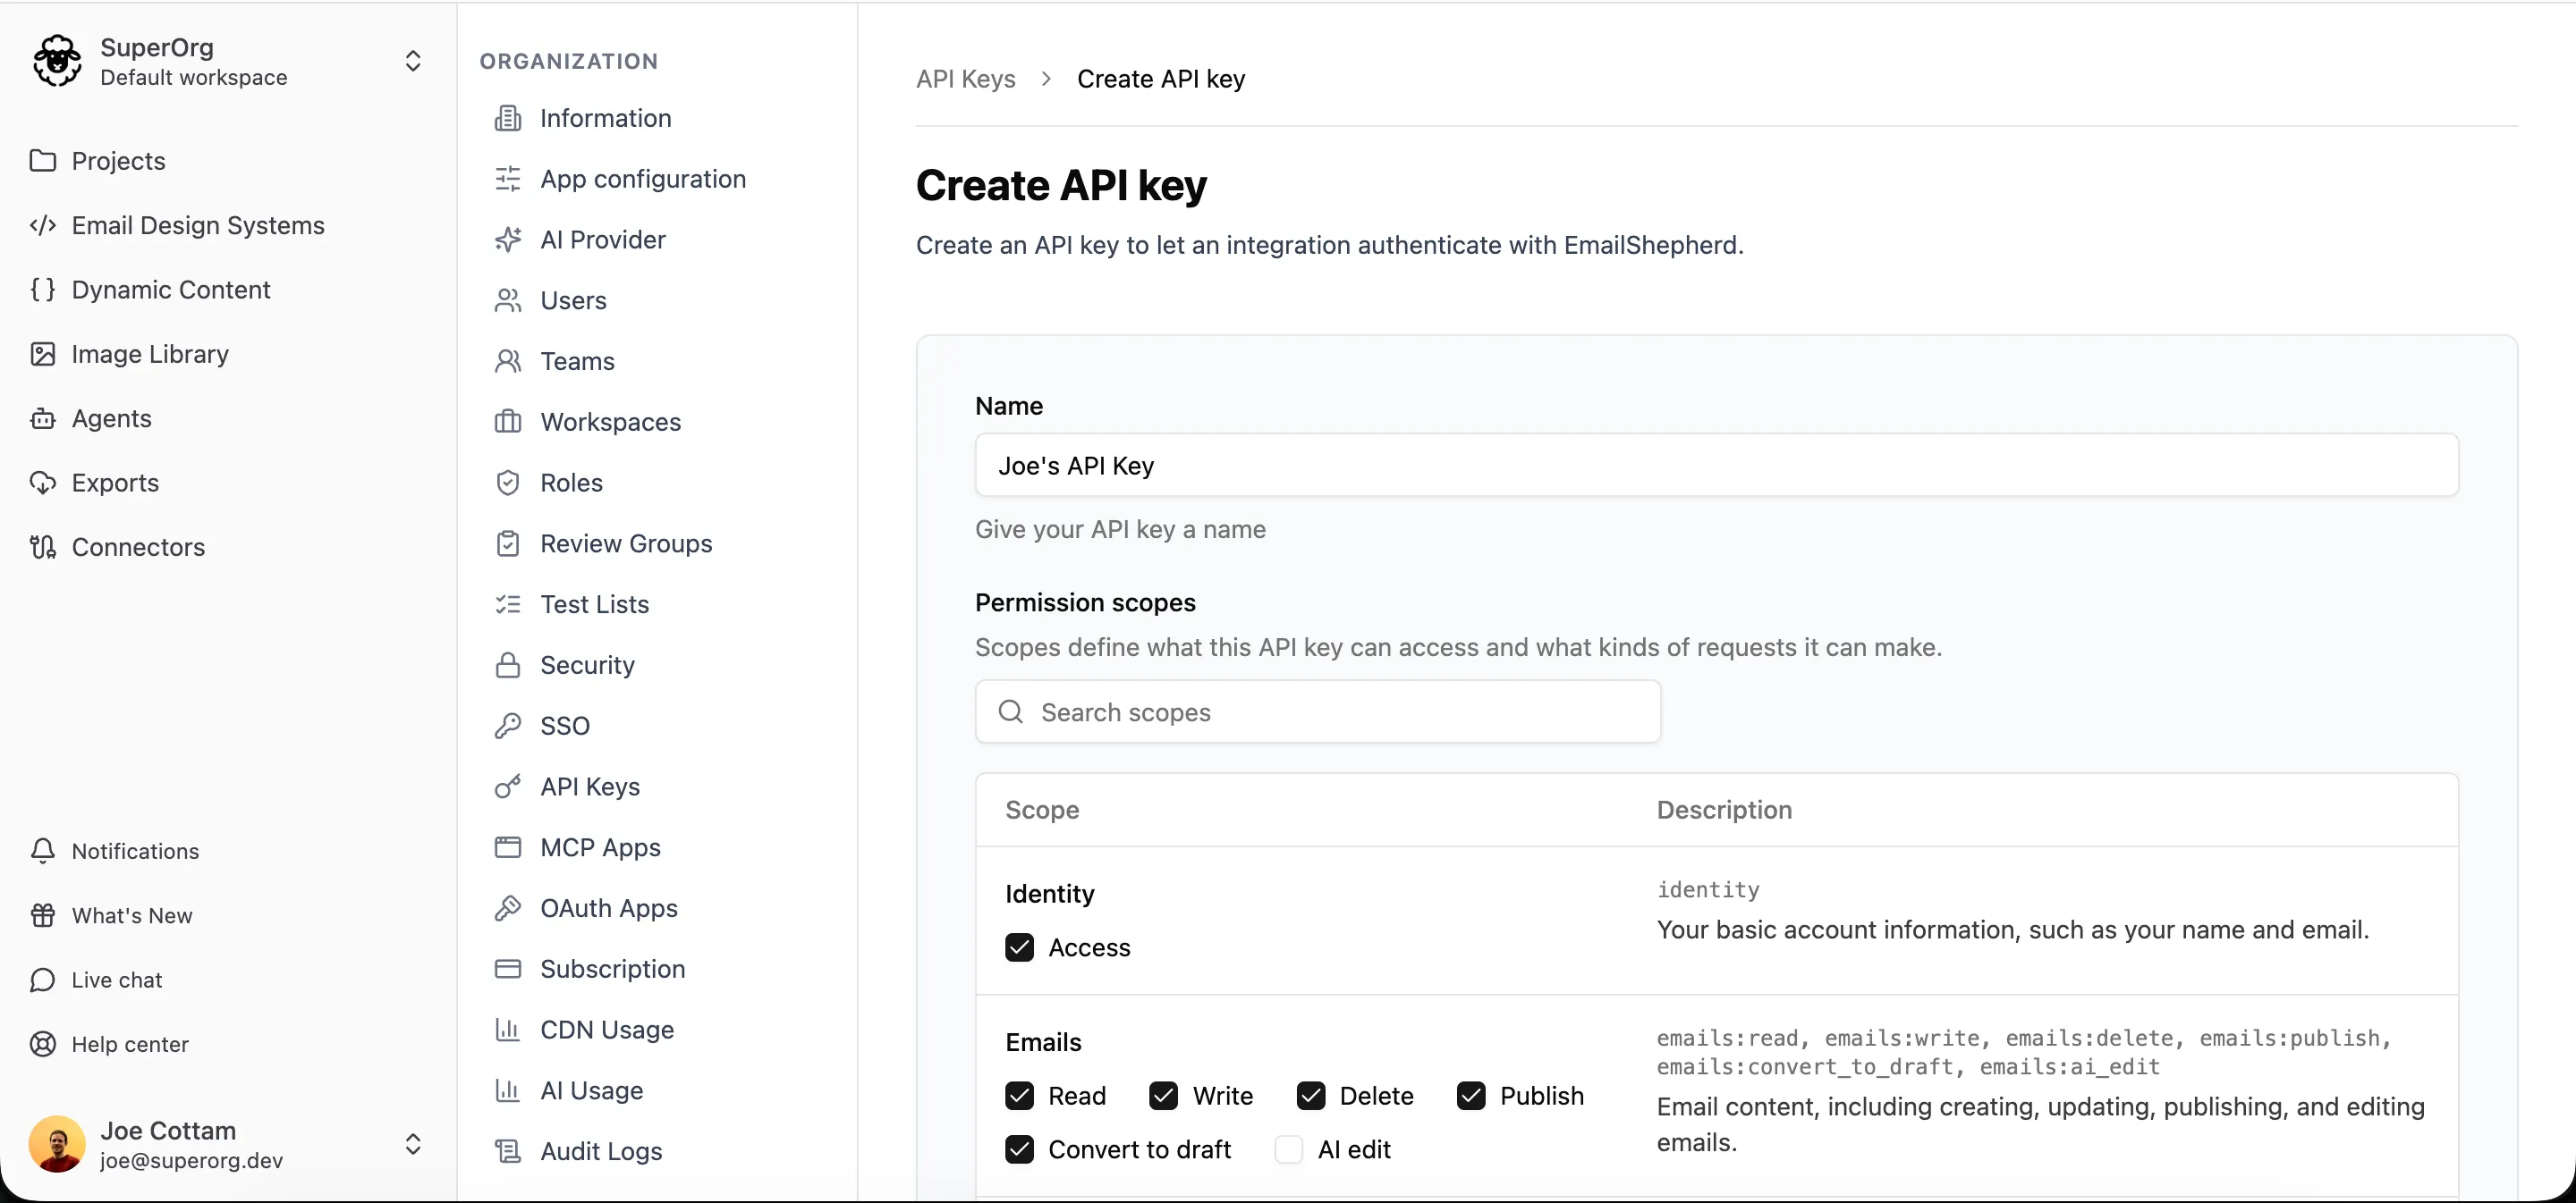Enable the AI edit checkbox
Screen dimensions: 2576x1203
(x=1289, y=1150)
